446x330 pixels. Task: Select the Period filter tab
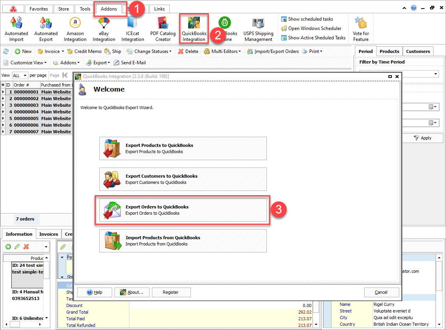365,51
